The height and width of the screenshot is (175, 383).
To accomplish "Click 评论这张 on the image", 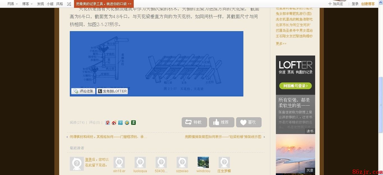I will 83,91.
